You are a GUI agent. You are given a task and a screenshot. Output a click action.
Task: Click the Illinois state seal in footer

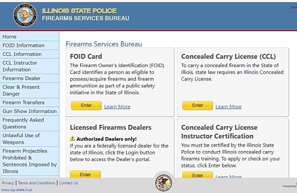coord(164,183)
